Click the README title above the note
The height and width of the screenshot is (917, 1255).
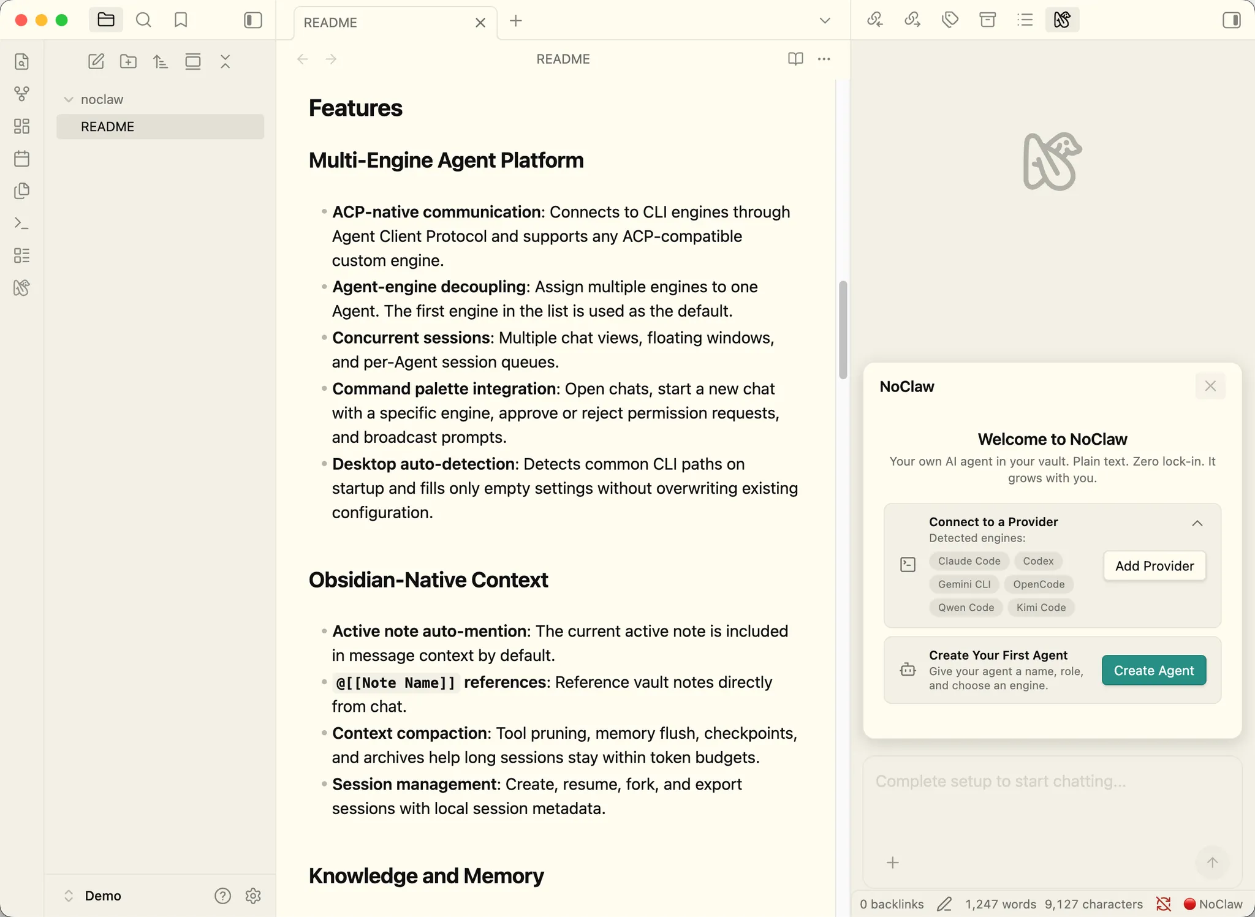(563, 59)
